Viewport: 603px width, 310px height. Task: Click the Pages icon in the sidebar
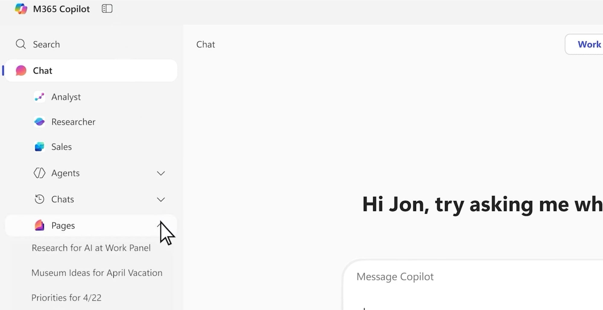pos(39,226)
